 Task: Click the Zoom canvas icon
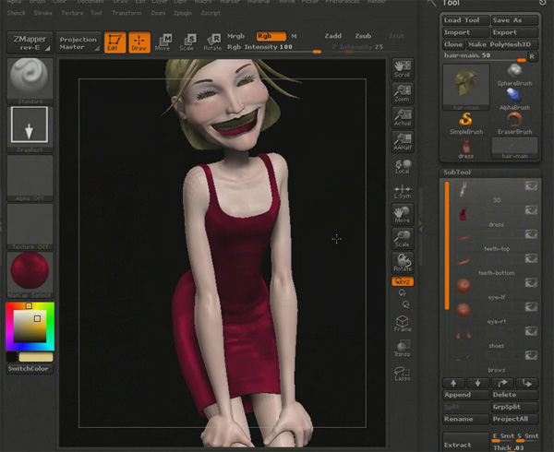403,93
